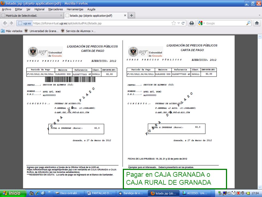This screenshot has height=197, width=262.
Task: Close the listado.jsp tab
Action: (125, 15)
